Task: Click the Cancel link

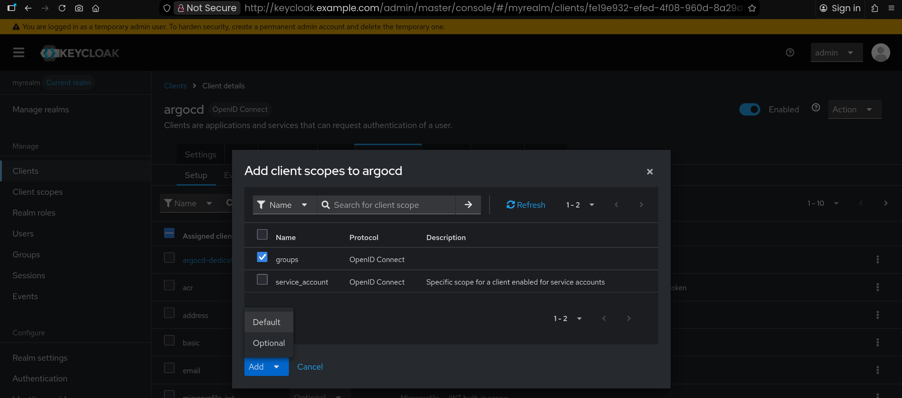Action: click(x=310, y=367)
